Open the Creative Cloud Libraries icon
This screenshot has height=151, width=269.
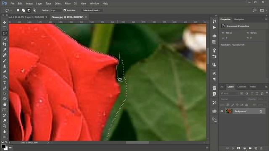pyautogui.click(x=214, y=111)
